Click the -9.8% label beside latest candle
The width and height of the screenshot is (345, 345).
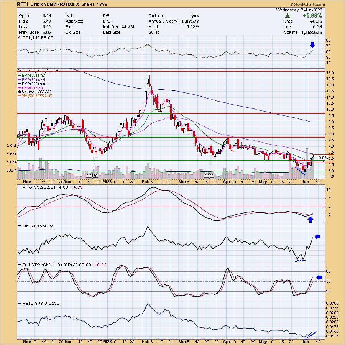click(323, 158)
